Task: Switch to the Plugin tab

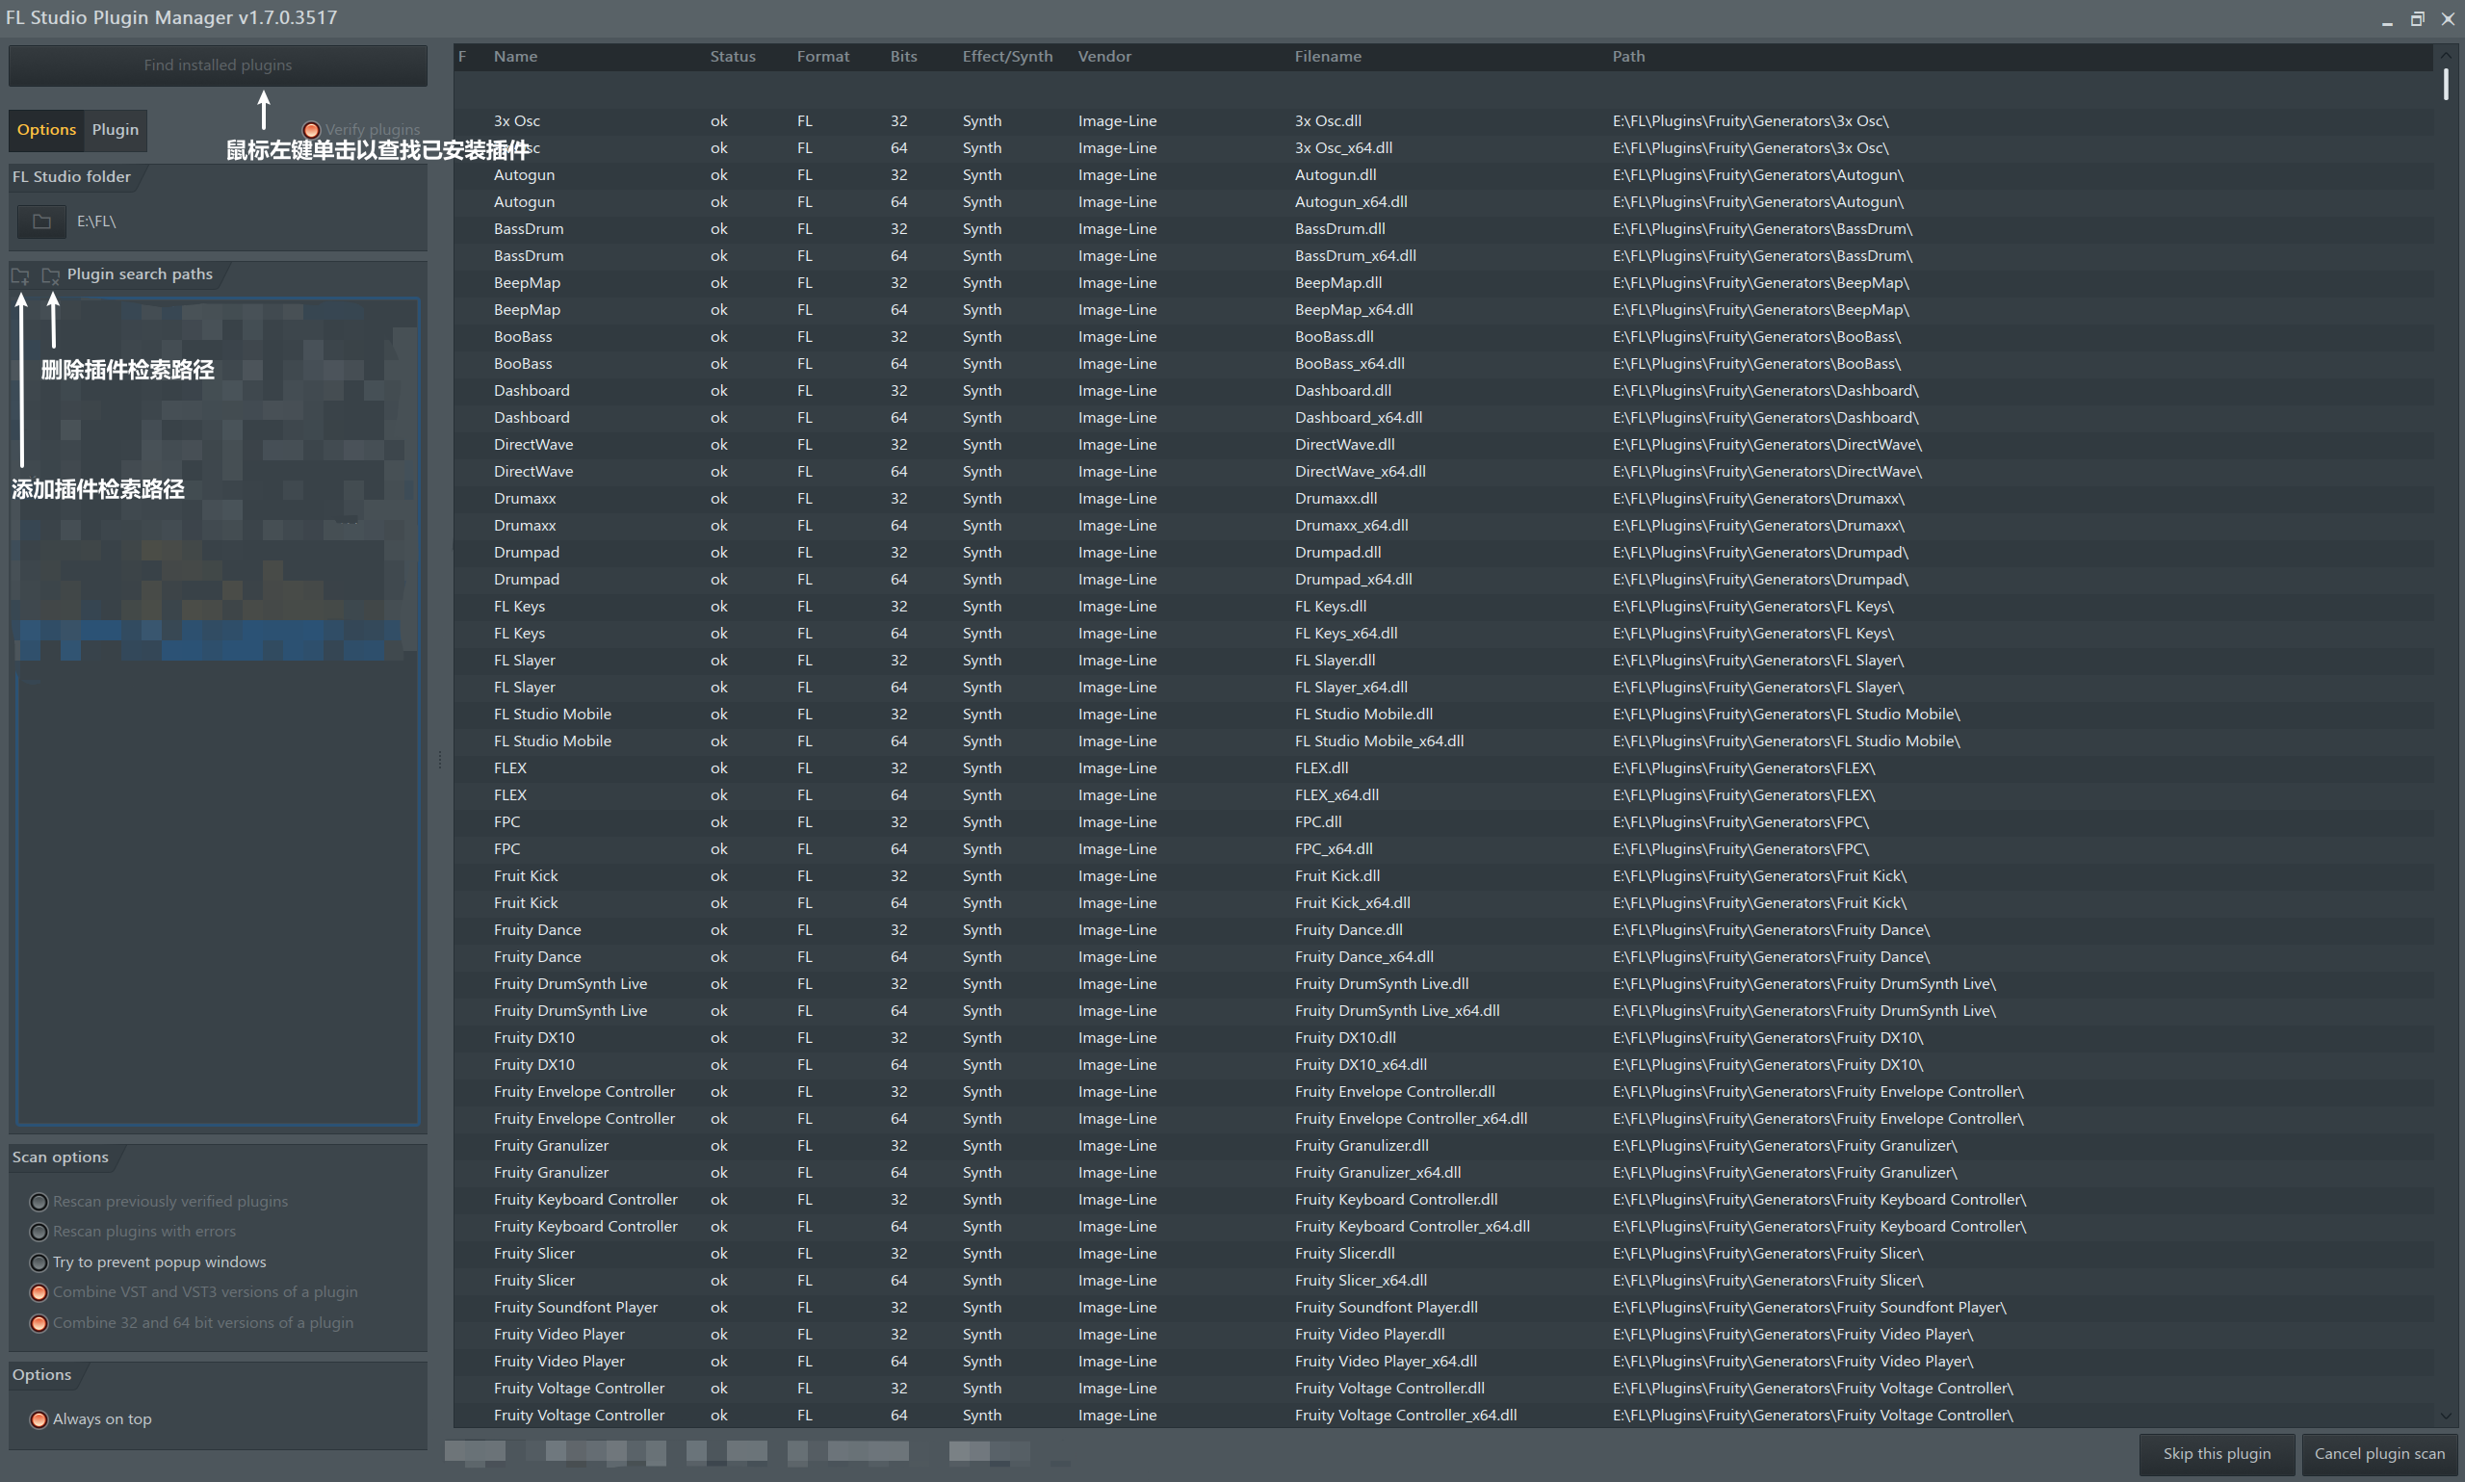Action: [x=116, y=130]
